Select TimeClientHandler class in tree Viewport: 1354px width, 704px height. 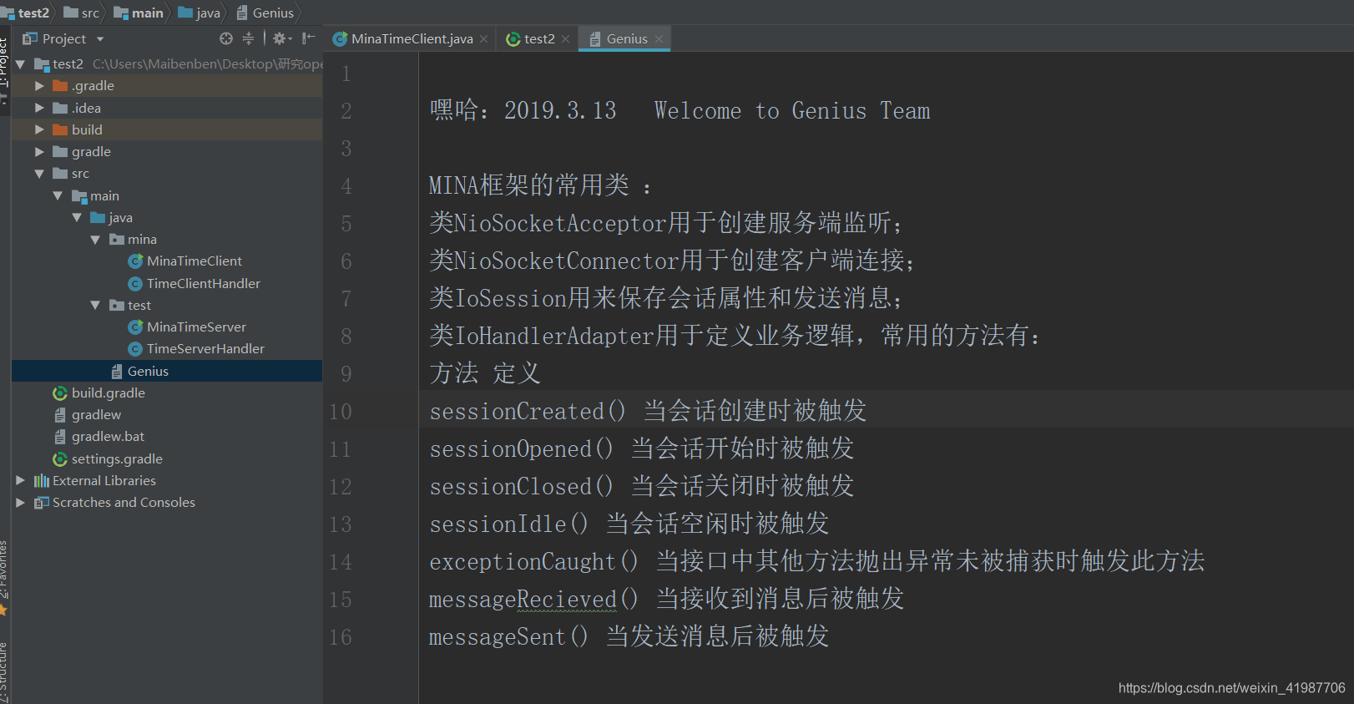click(203, 283)
